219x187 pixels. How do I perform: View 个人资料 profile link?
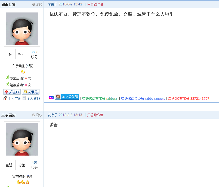[33, 98]
